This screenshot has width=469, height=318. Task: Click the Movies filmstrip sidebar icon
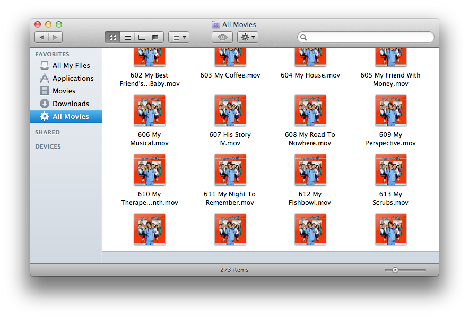point(45,91)
